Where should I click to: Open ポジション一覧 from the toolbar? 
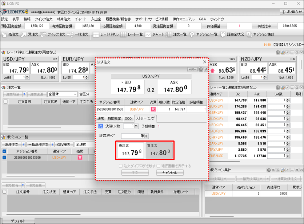pos(203,34)
